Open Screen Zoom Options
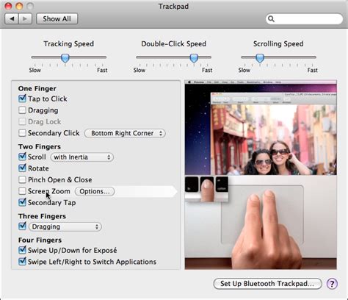Screen dimensions: 348x300 95,191
